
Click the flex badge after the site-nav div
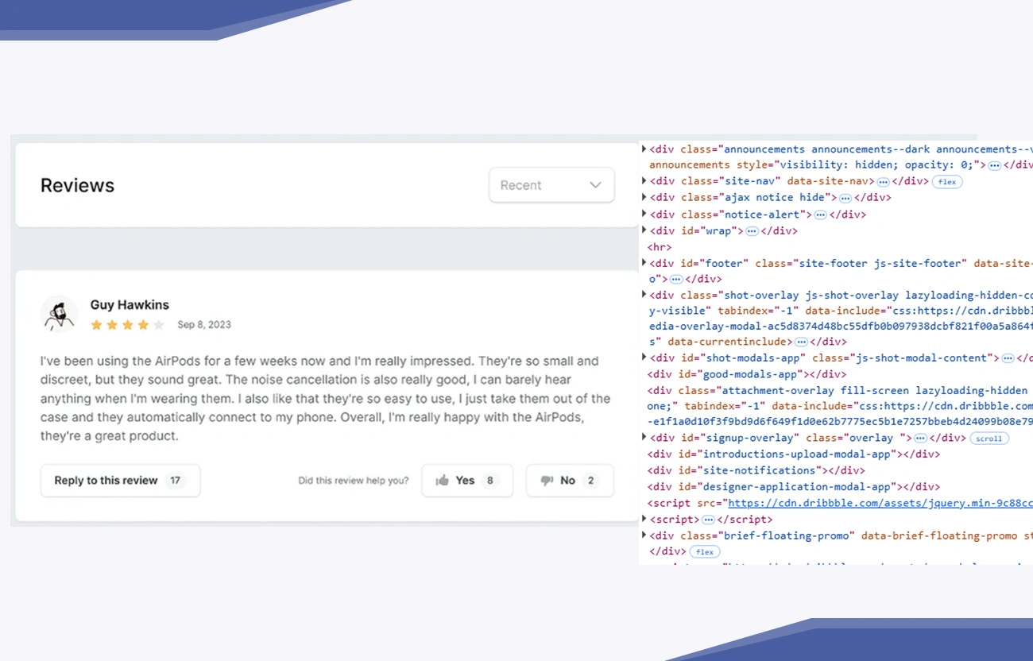pos(946,182)
